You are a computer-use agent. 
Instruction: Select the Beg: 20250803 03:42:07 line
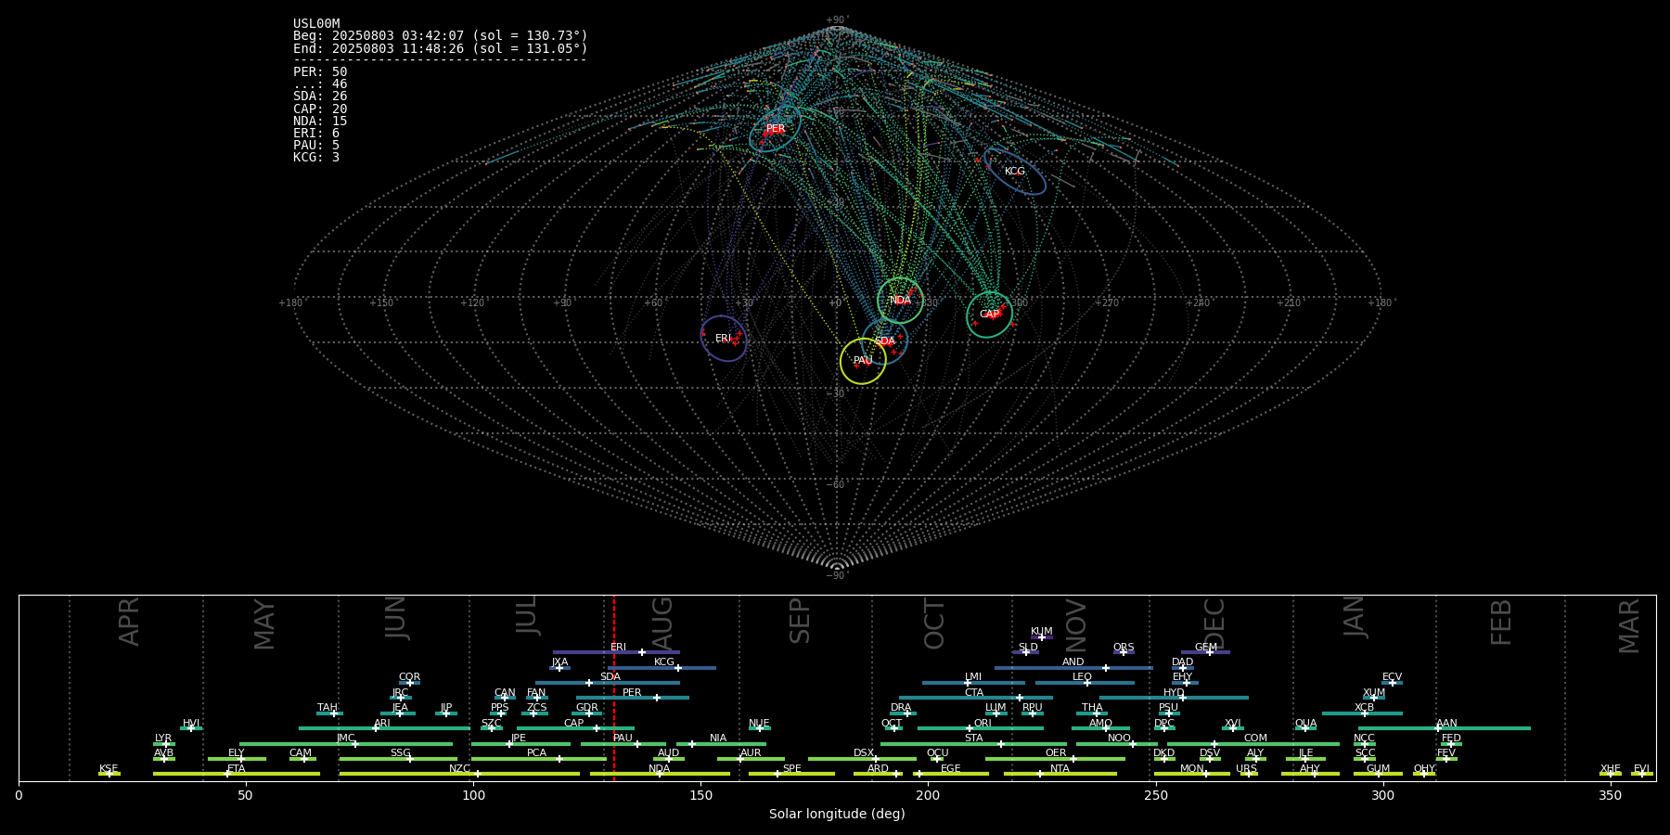[441, 36]
